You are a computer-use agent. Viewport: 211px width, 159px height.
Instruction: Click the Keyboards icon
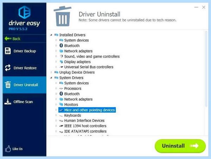point(61,116)
